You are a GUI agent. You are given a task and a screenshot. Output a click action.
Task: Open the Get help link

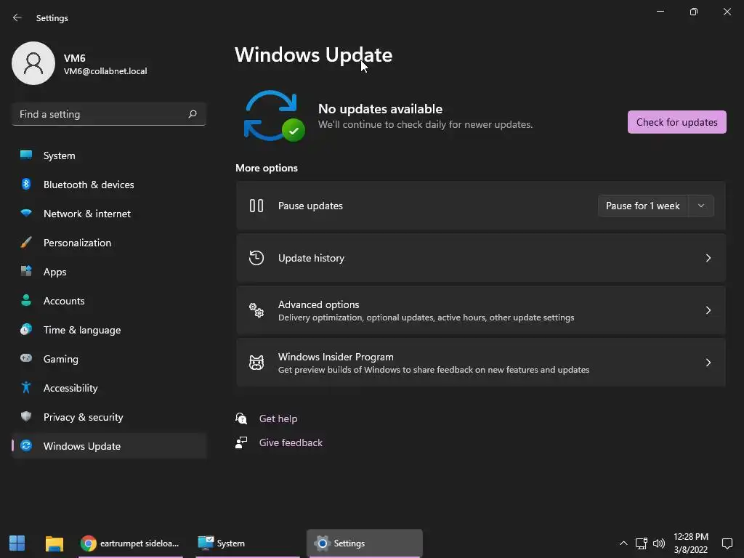tap(278, 418)
